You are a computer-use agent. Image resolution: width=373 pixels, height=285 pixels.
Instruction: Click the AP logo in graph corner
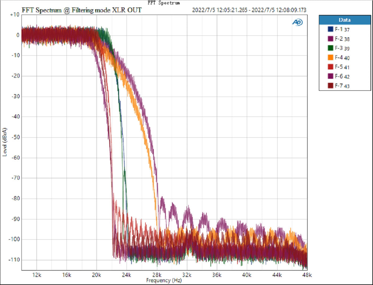(297, 22)
